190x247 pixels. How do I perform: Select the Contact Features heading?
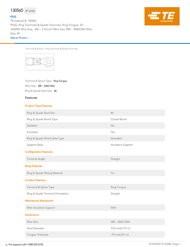(35, 180)
